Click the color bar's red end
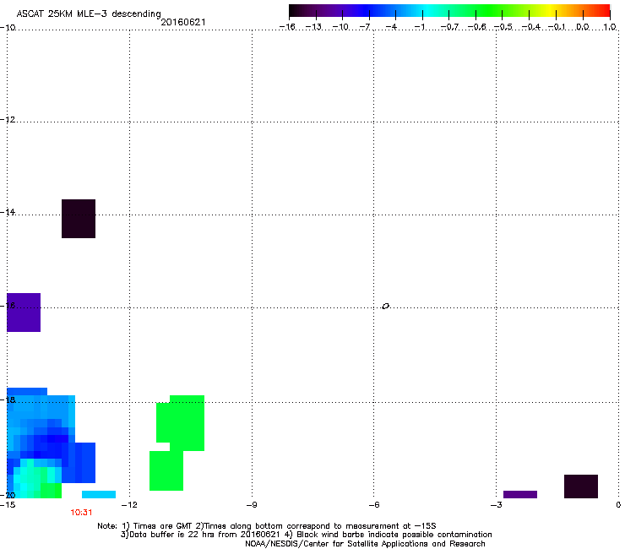The image size is (625, 549). [x=604, y=11]
